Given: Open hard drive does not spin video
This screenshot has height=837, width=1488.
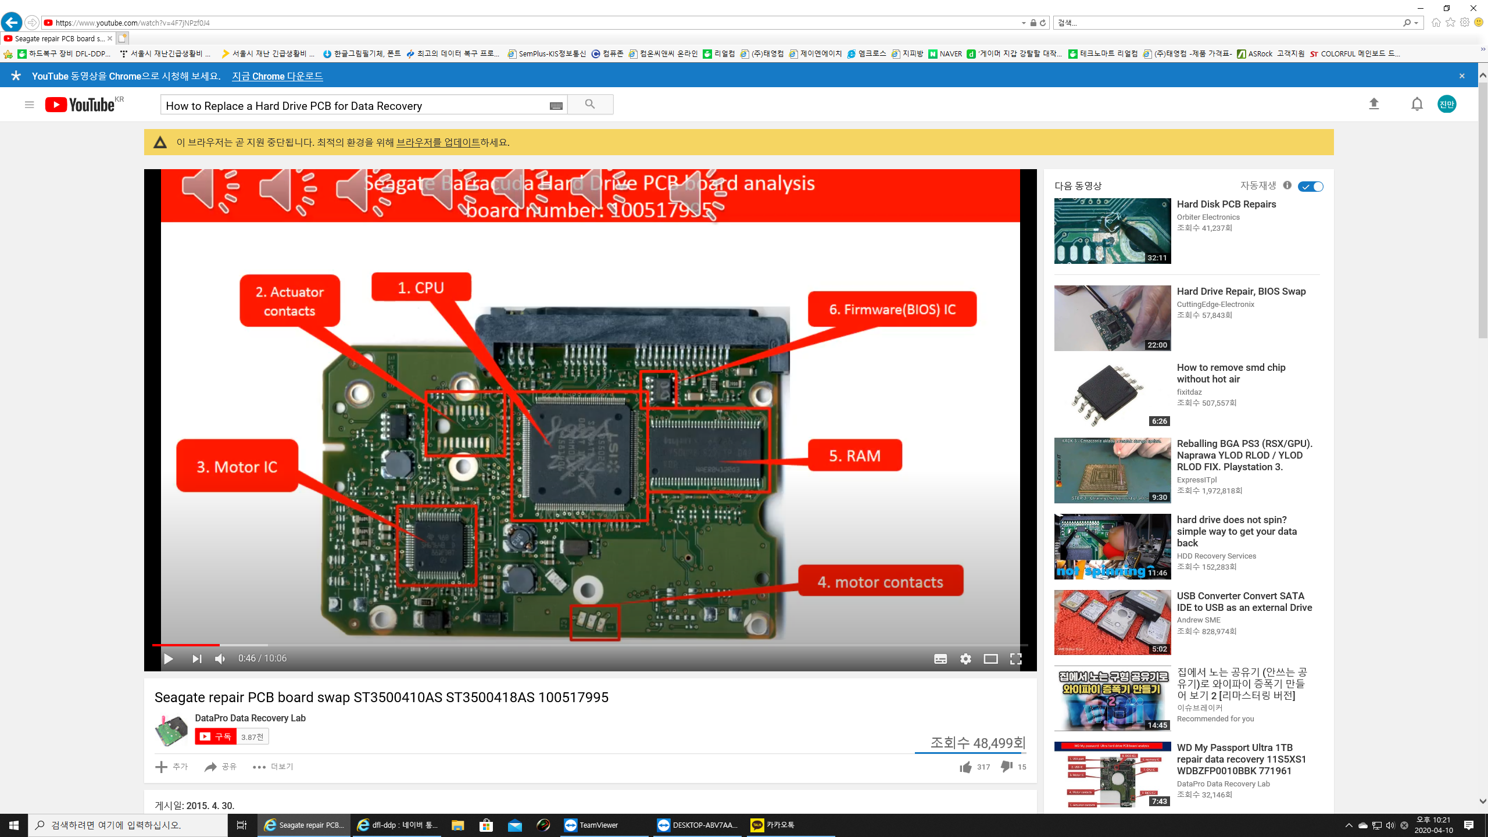Looking at the screenshot, I should click(x=1236, y=531).
